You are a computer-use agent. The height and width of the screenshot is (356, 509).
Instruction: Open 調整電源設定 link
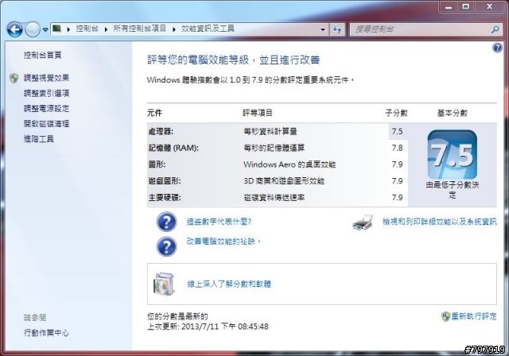46,108
